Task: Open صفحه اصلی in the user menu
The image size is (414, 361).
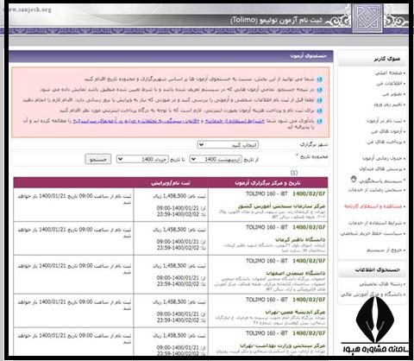Action: (388, 73)
